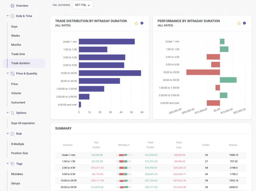Open the NET P&L dropdown

[x=82, y=4]
